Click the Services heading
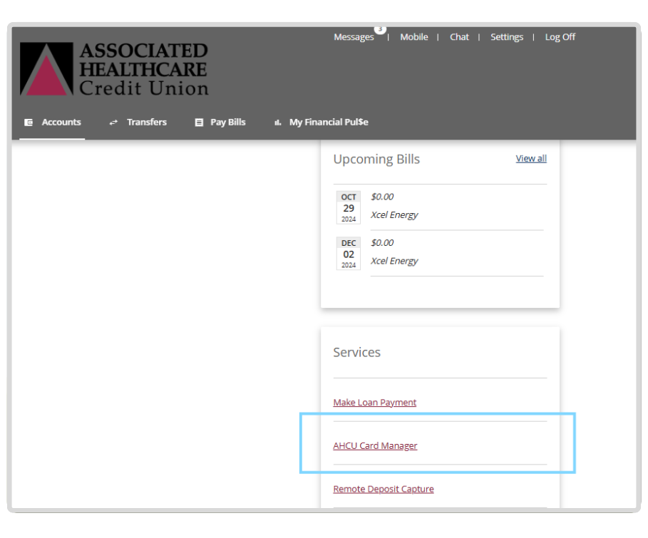 point(356,353)
